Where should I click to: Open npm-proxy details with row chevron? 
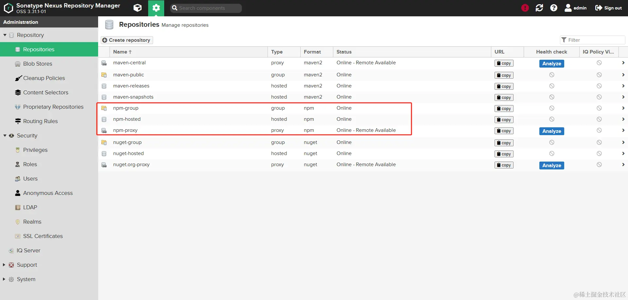coord(623,130)
